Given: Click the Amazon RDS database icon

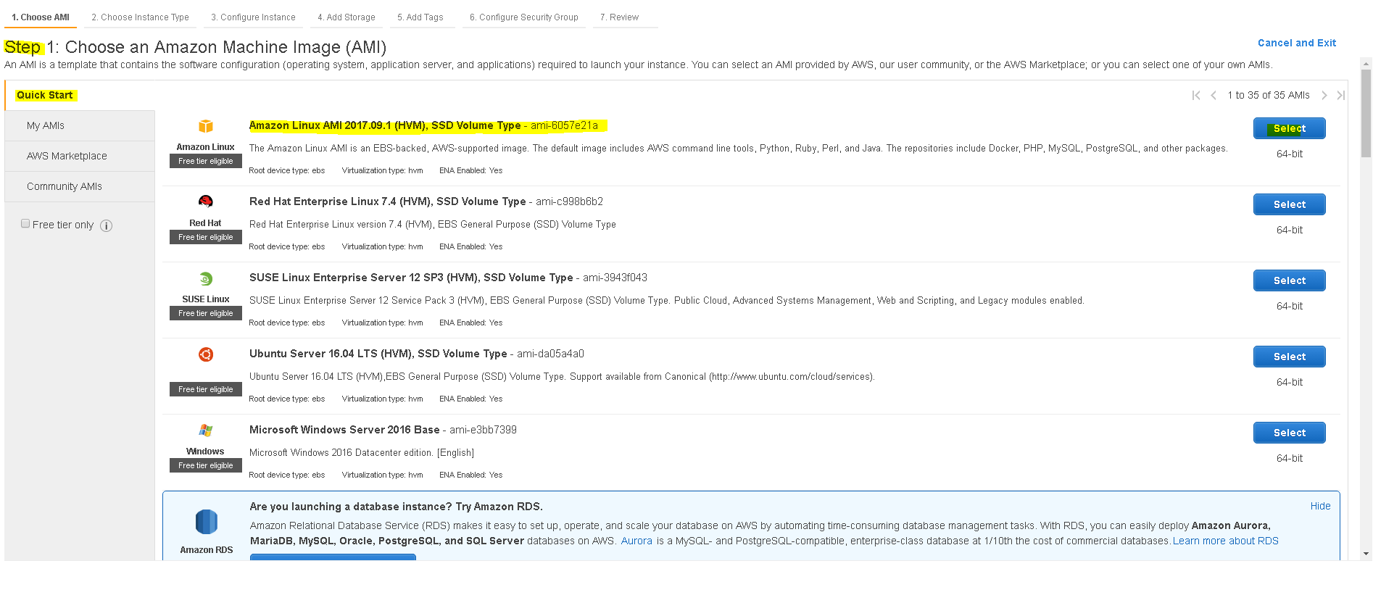Looking at the screenshot, I should pos(207,522).
